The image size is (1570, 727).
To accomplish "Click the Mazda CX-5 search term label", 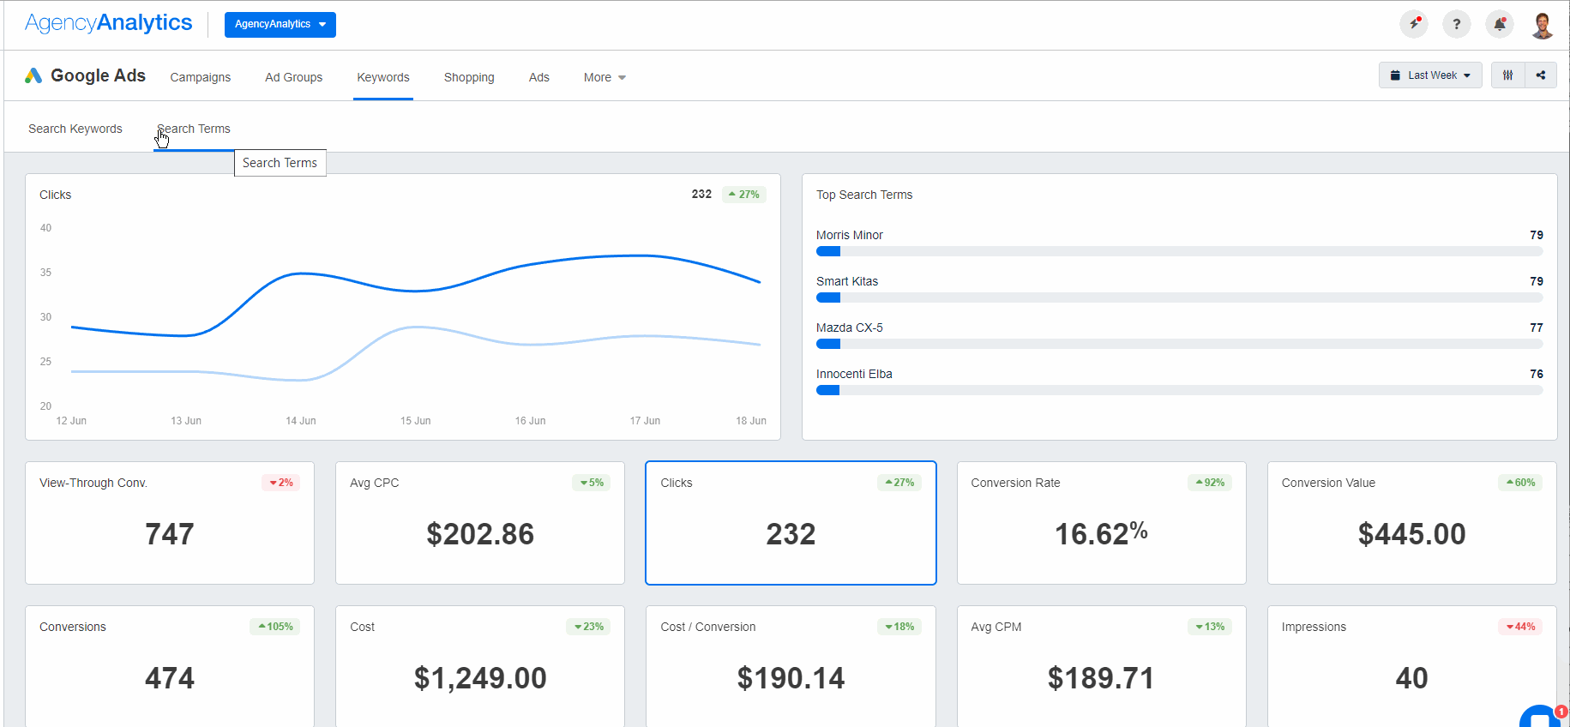I will (x=850, y=327).
